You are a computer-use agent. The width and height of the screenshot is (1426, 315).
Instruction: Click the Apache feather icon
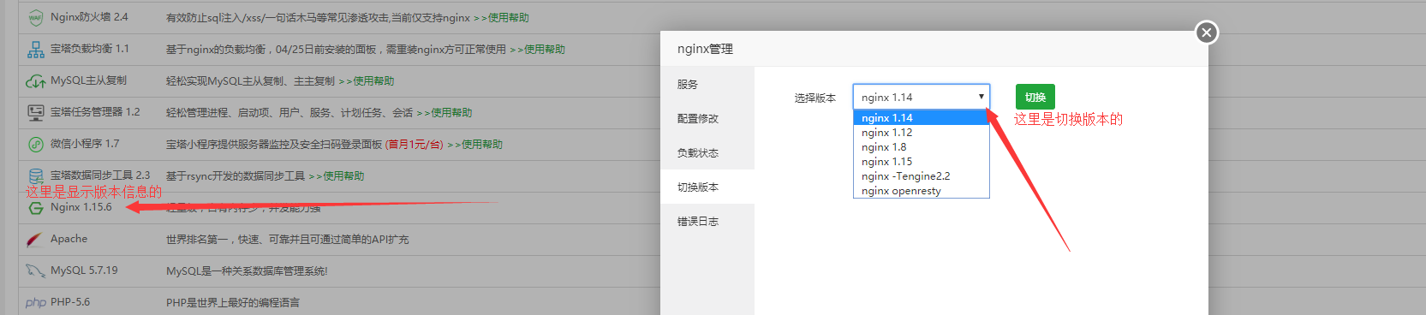click(35, 240)
